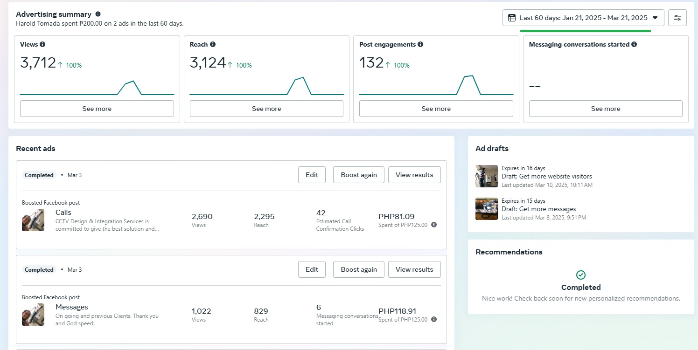This screenshot has height=350, width=698.
Task: Click the Calls ad title
Action: (x=63, y=213)
